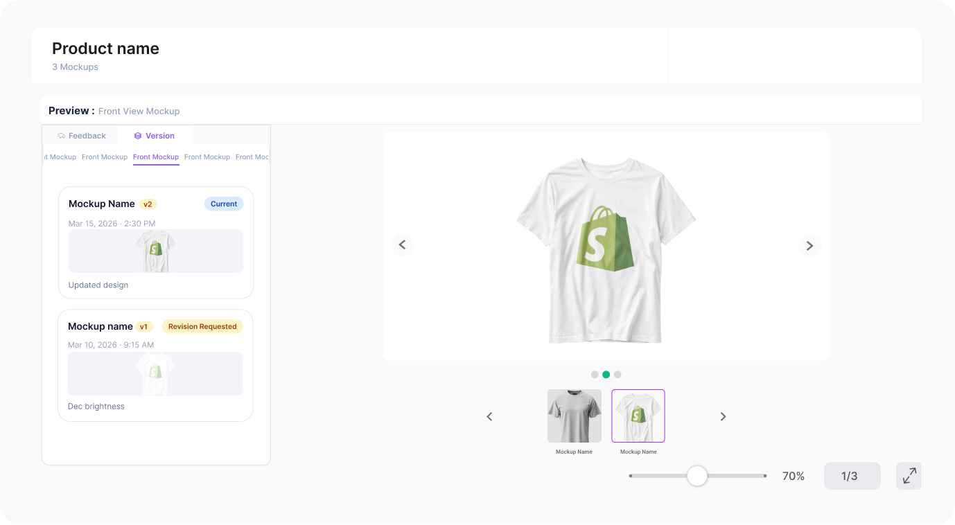Viewport: 955px width, 525px height.
Task: Click the 70% zoom value
Action: tap(794, 476)
